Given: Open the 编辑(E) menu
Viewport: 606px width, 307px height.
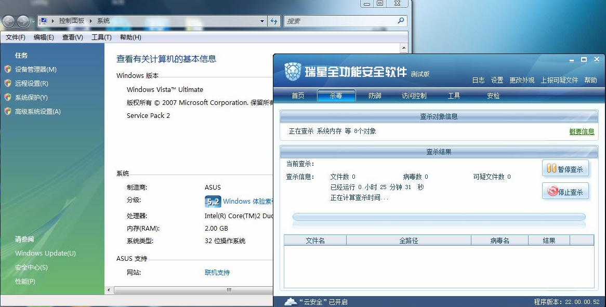Looking at the screenshot, I should click(44, 37).
